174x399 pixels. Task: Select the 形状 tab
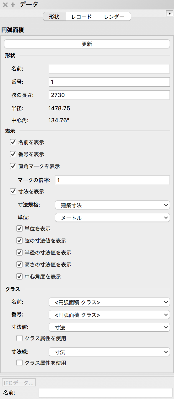click(x=54, y=17)
